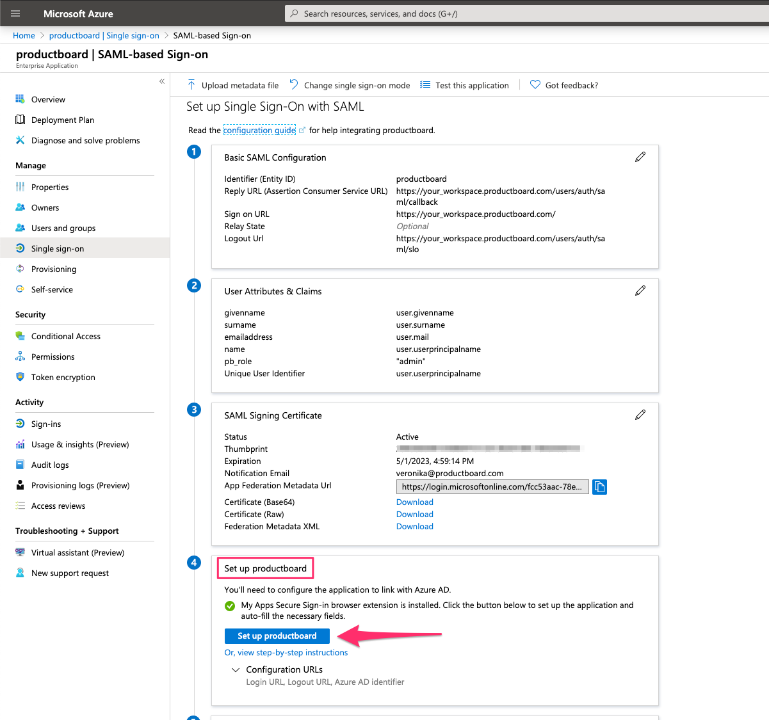Click pencil icon for User Attributes & Claims

point(640,291)
